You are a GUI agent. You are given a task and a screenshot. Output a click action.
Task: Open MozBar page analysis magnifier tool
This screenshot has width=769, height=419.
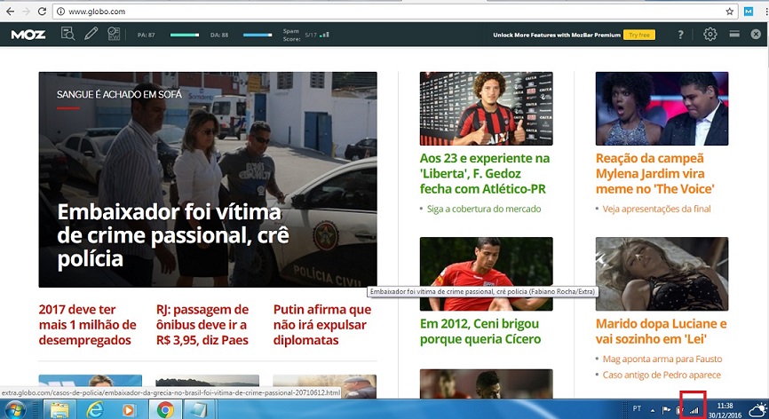click(67, 34)
